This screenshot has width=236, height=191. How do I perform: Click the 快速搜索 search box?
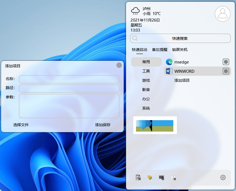180,38
